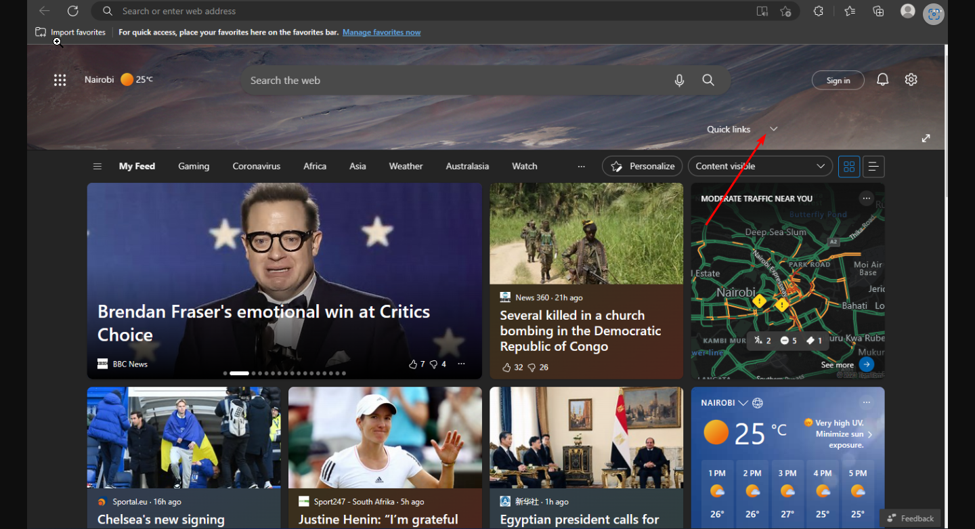Open the Brendan Fraser Critics Choice headline
The width and height of the screenshot is (975, 529).
[264, 323]
